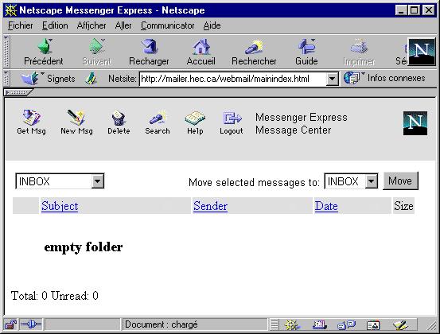Click the 'Total: 0 Unread: 0' text
This screenshot has width=440, height=334.
[x=55, y=296]
